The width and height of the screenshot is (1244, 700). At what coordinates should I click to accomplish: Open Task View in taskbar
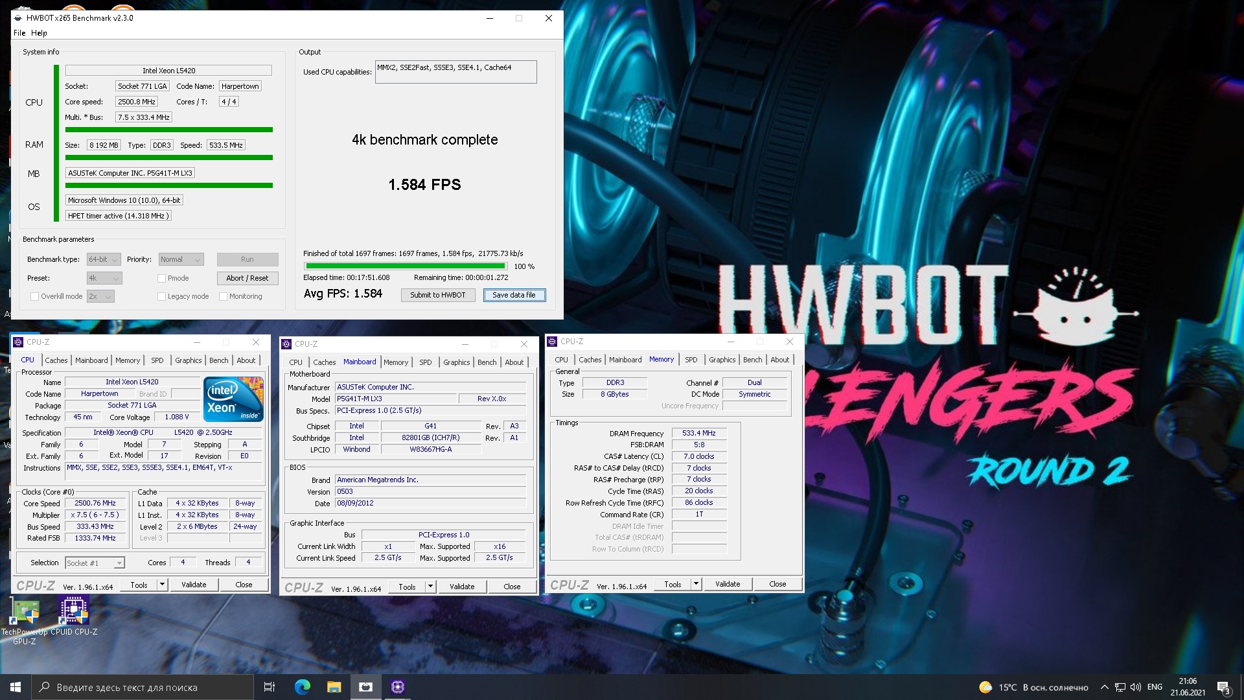(270, 687)
